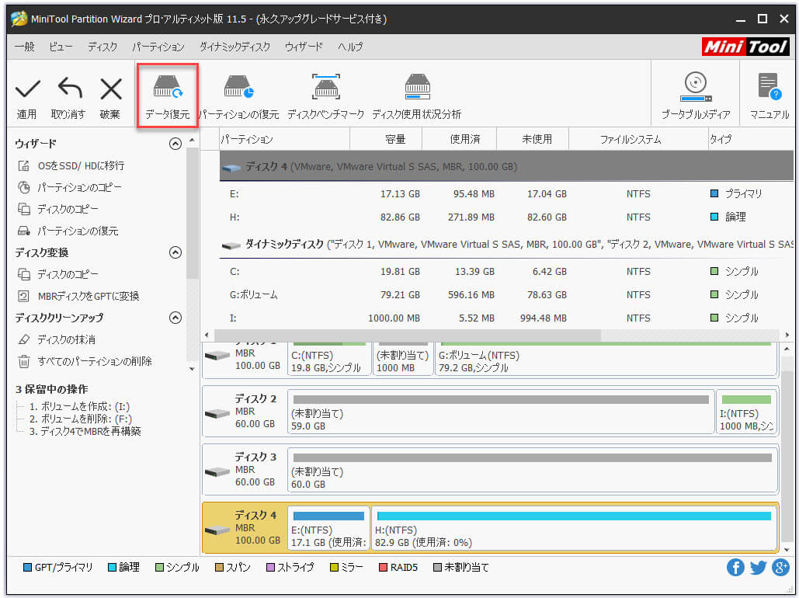This screenshot has width=799, height=598.
Task: Select partition E: row in the list
Action: (506, 193)
